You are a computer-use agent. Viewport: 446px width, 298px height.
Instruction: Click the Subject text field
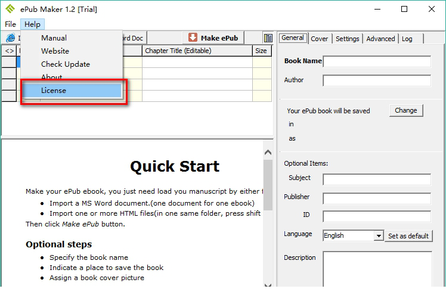(x=377, y=179)
